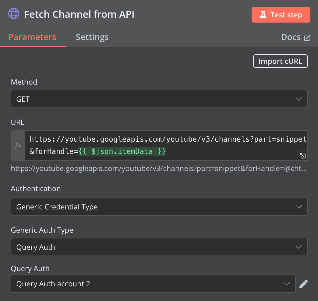Switch to the Settings tab
The height and width of the screenshot is (301, 318).
pyautogui.click(x=92, y=37)
